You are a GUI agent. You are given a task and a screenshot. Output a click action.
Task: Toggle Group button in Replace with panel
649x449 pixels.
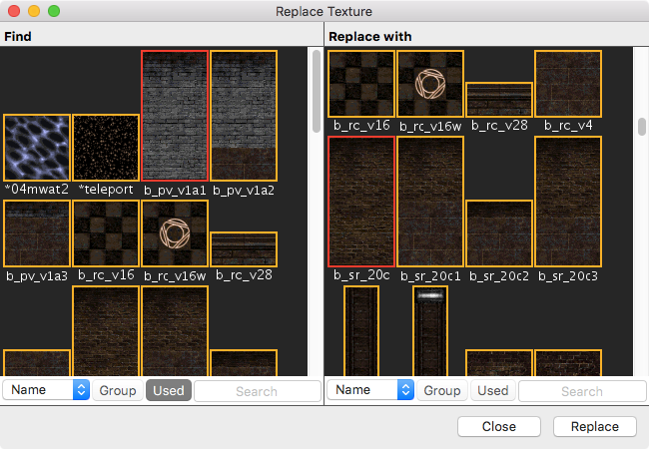442,390
